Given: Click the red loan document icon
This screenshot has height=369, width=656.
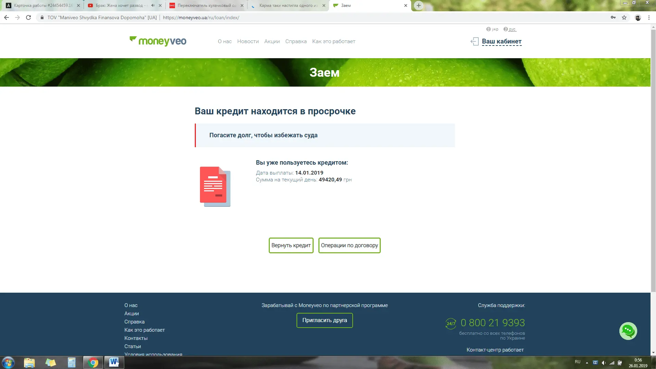Looking at the screenshot, I should [x=215, y=187].
